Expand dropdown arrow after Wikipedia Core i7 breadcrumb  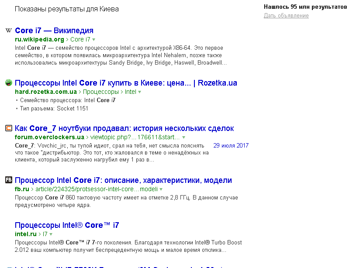(x=94, y=40)
